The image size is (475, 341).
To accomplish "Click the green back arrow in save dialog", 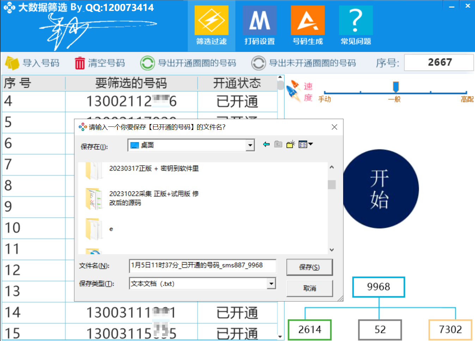I will click(266, 144).
